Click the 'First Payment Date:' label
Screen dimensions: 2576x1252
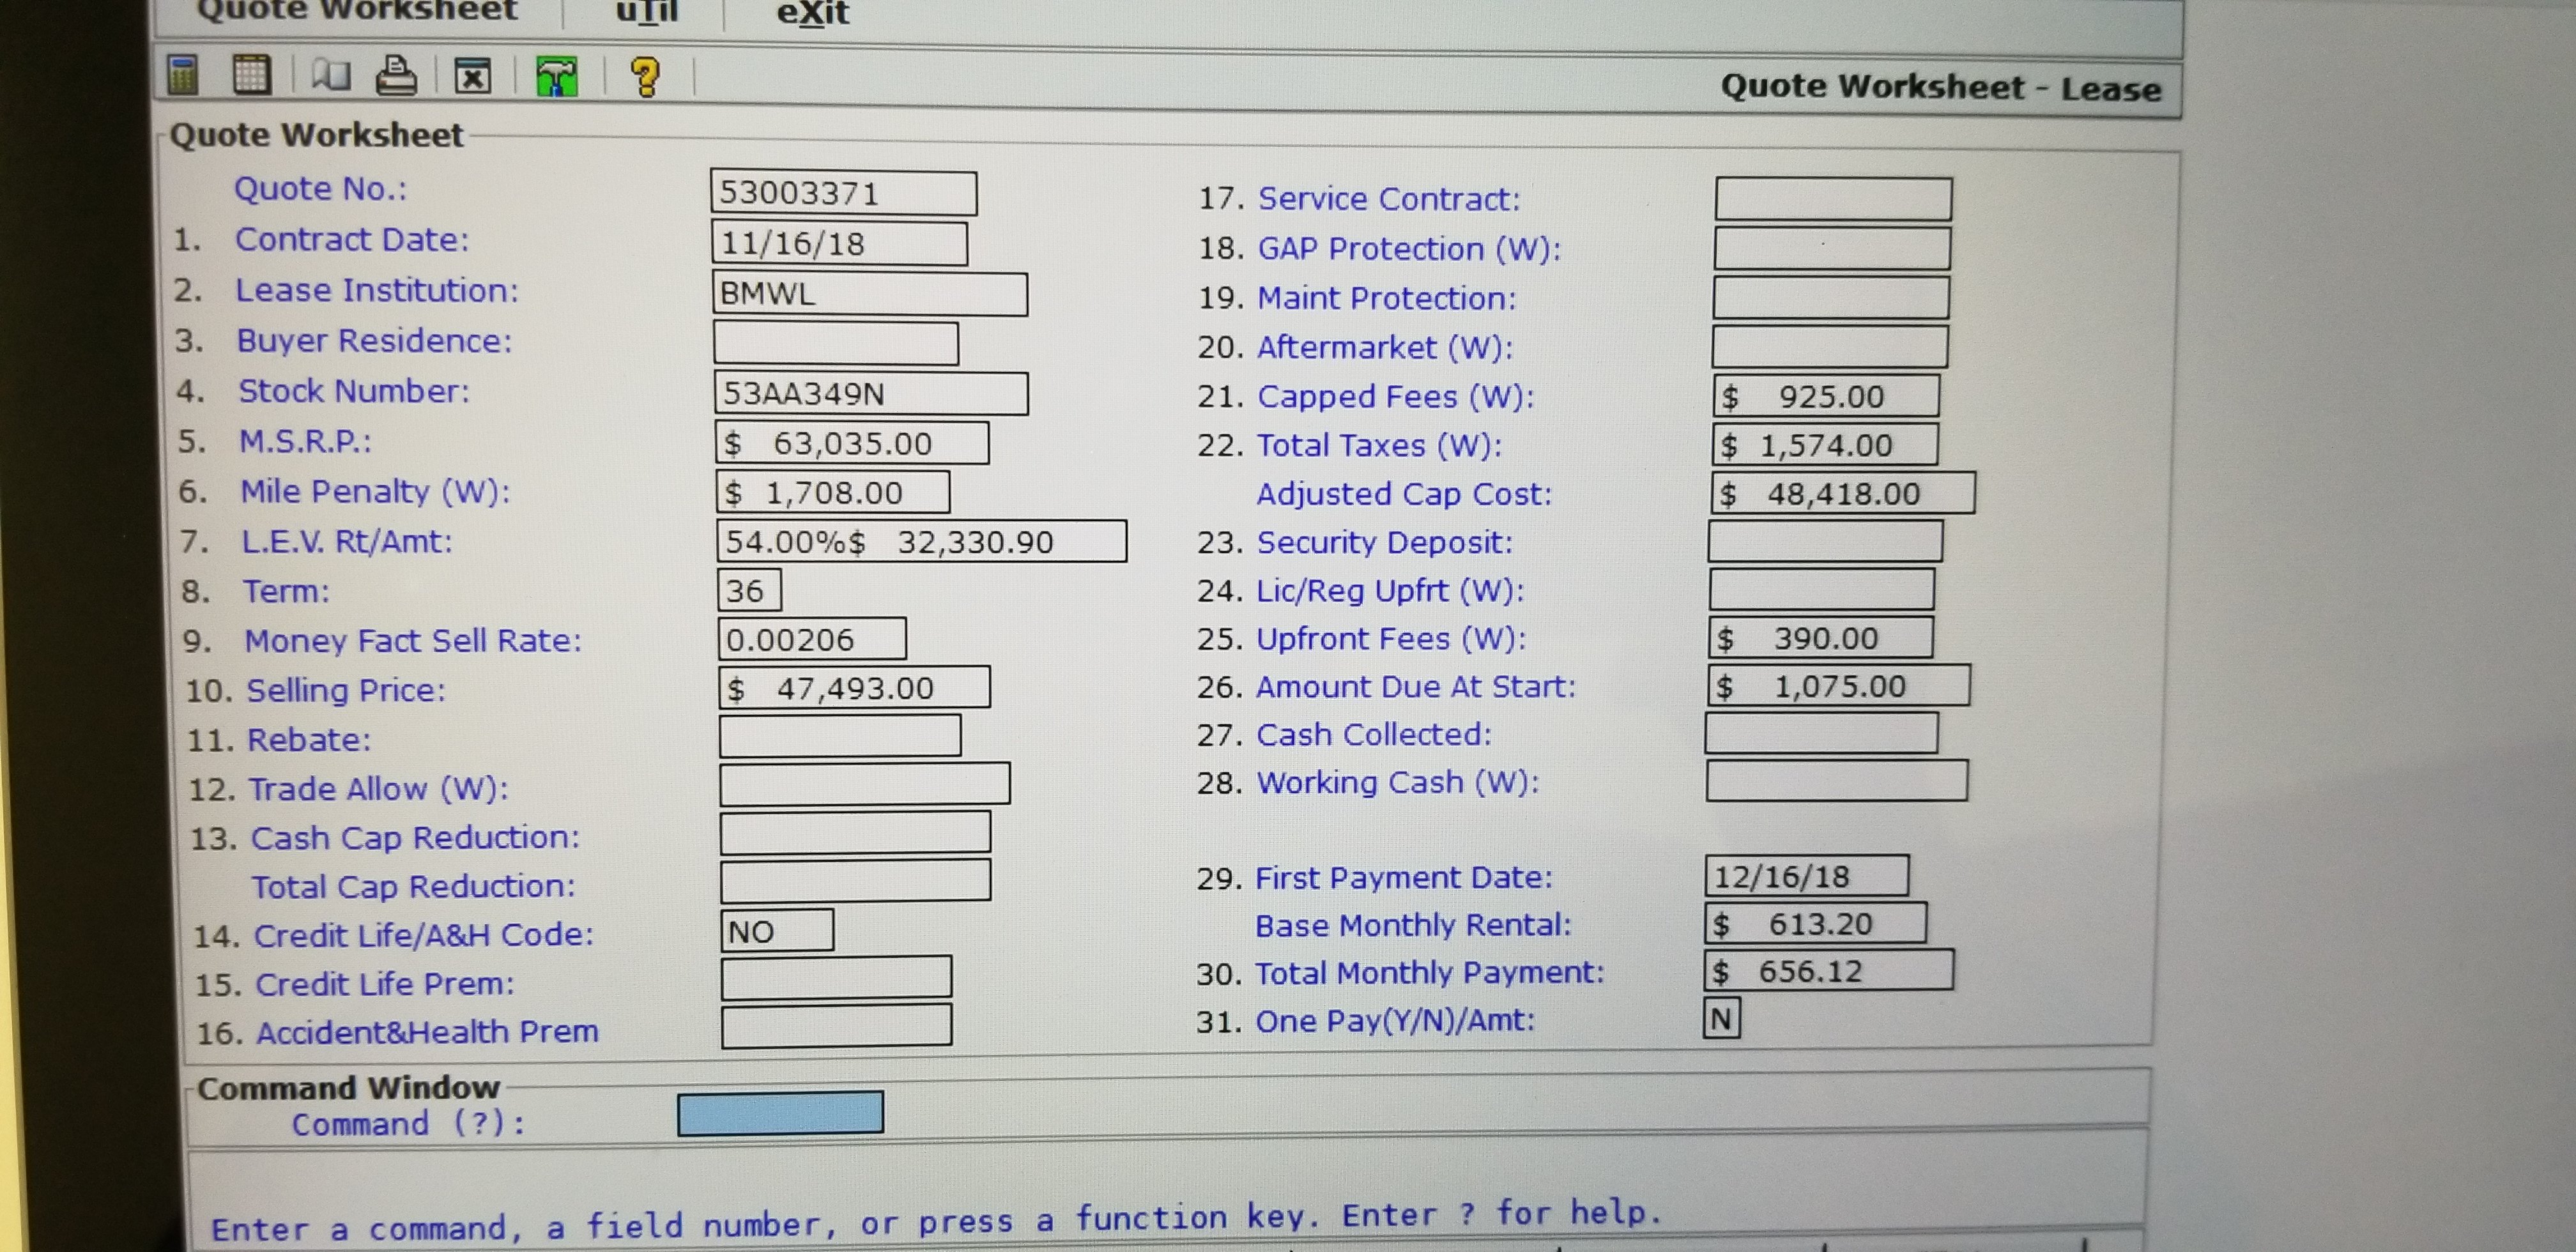pos(1404,878)
